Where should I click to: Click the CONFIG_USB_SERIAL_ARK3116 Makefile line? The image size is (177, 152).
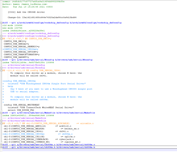37,126
